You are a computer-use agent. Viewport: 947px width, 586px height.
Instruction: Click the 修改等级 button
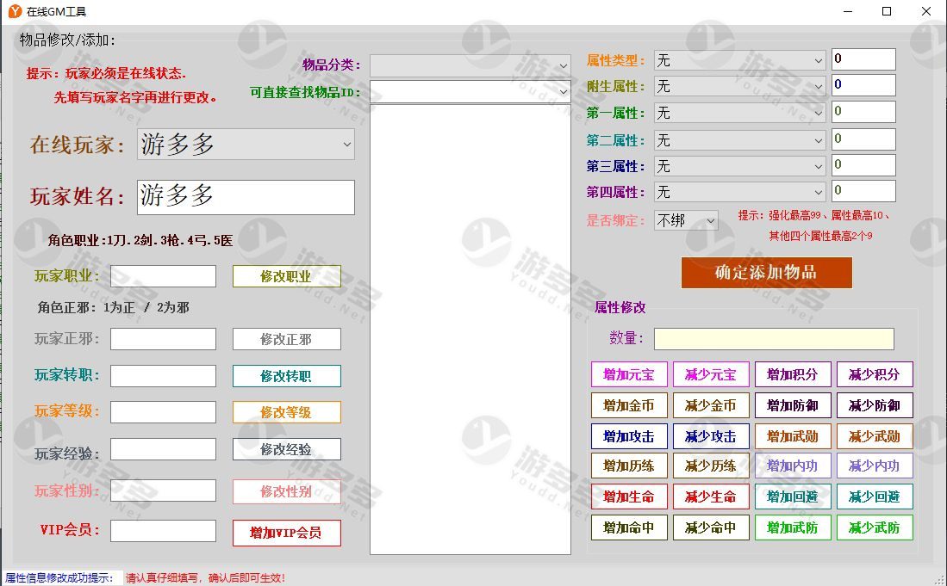[286, 412]
